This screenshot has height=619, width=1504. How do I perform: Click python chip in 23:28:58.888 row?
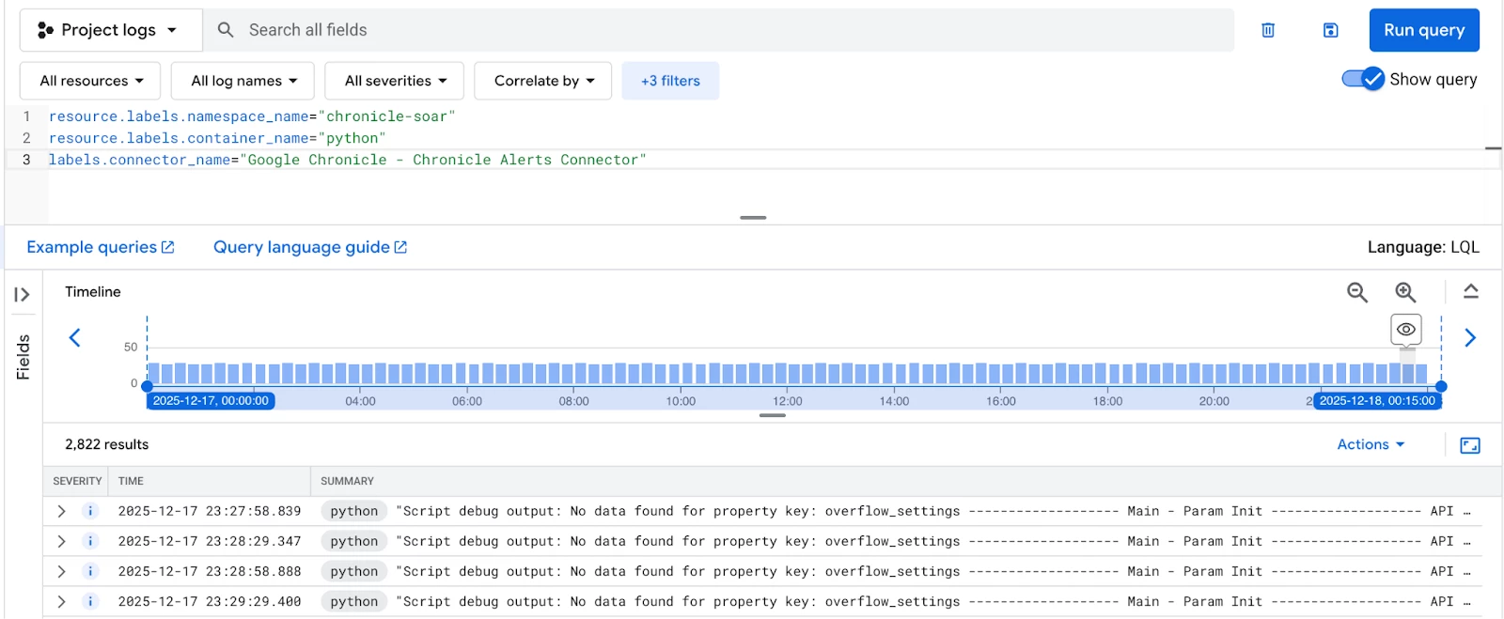353,571
